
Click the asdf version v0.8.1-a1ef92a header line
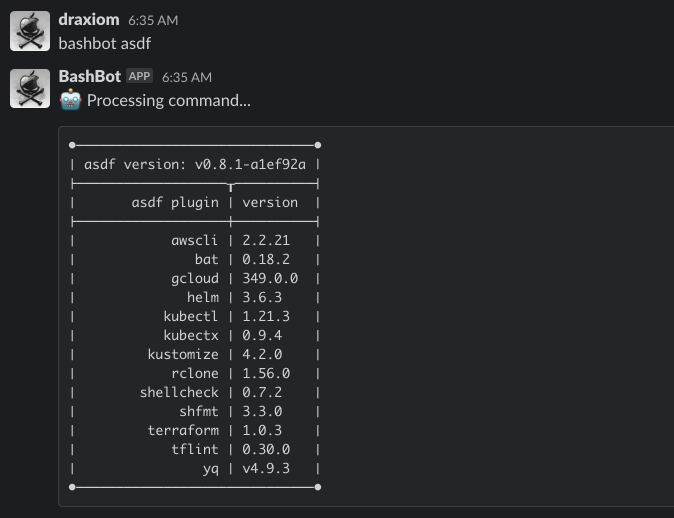[x=195, y=164]
